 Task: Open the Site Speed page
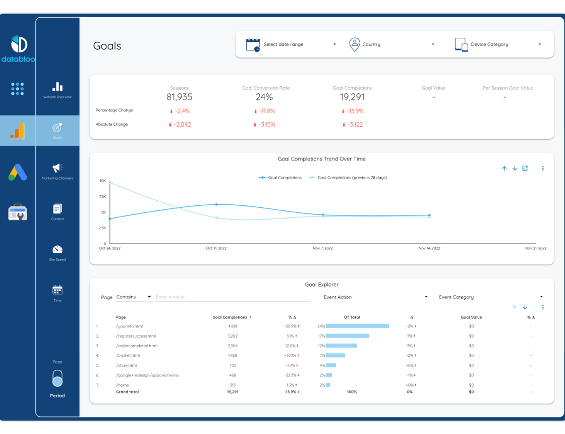pos(58,252)
